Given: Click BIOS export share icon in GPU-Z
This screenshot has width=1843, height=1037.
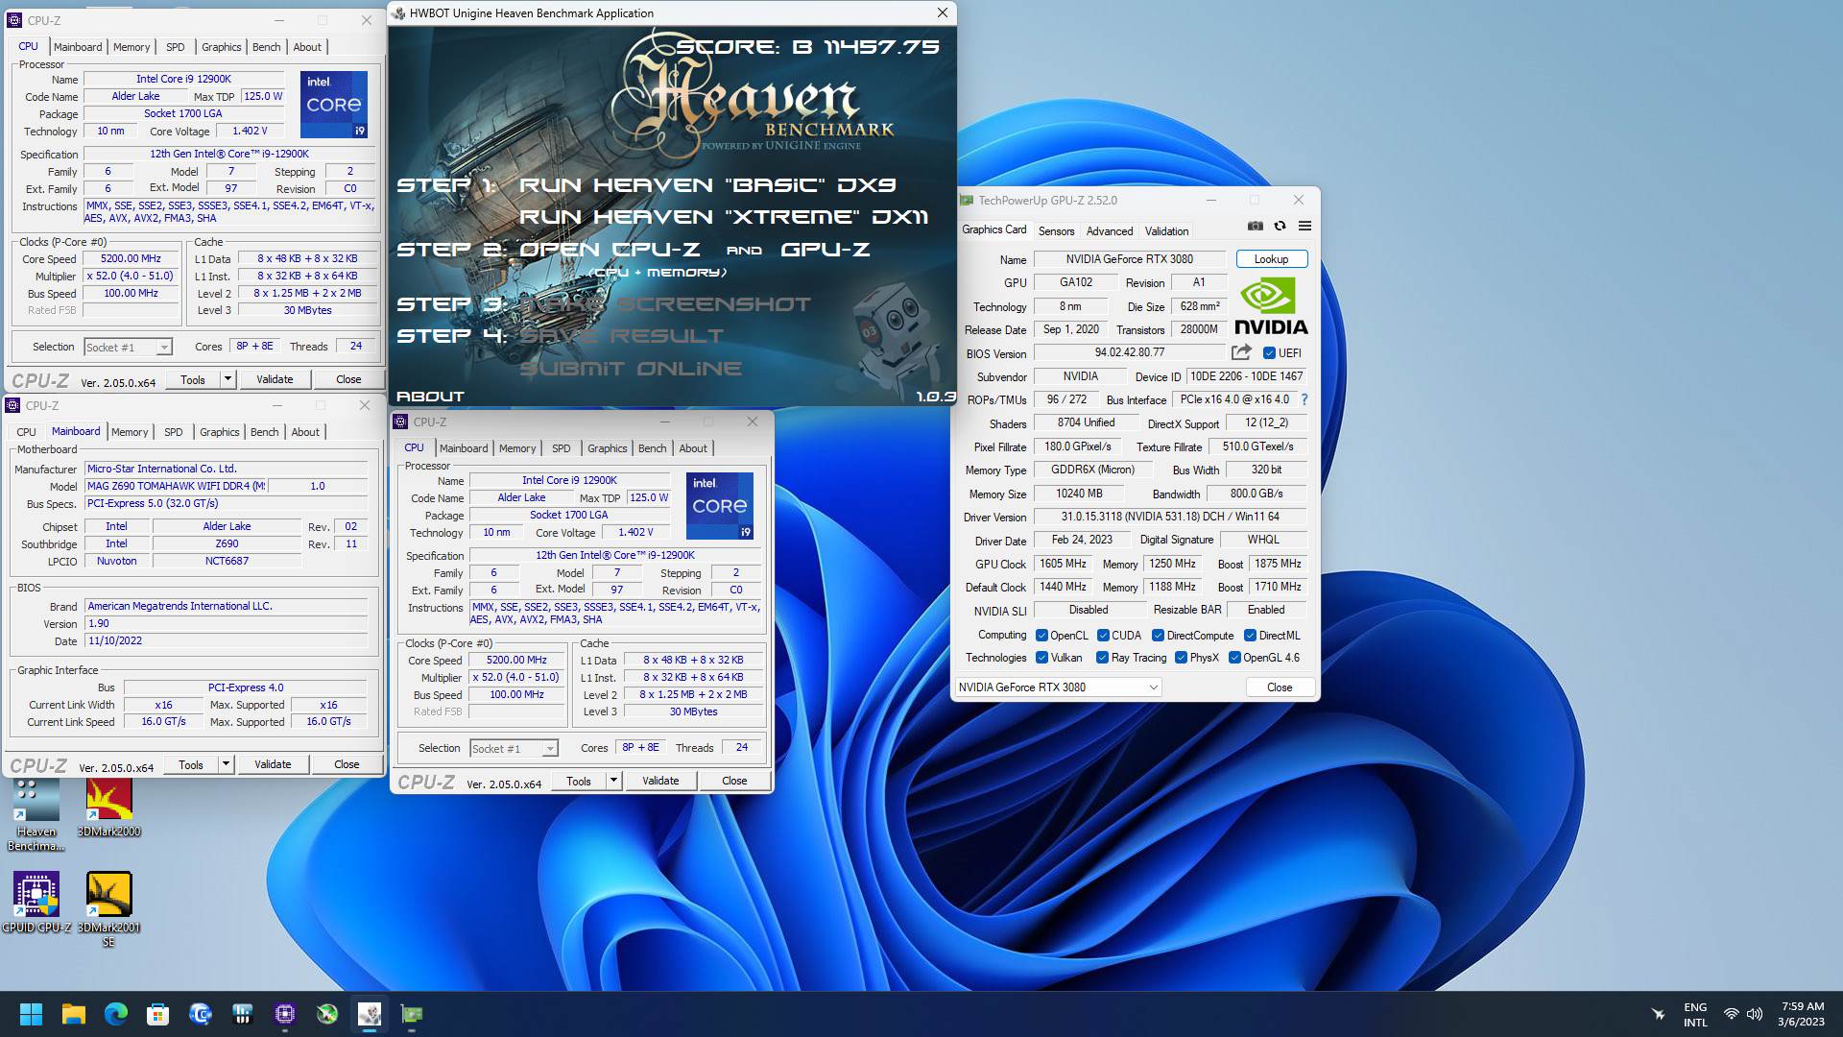Looking at the screenshot, I should click(1241, 352).
